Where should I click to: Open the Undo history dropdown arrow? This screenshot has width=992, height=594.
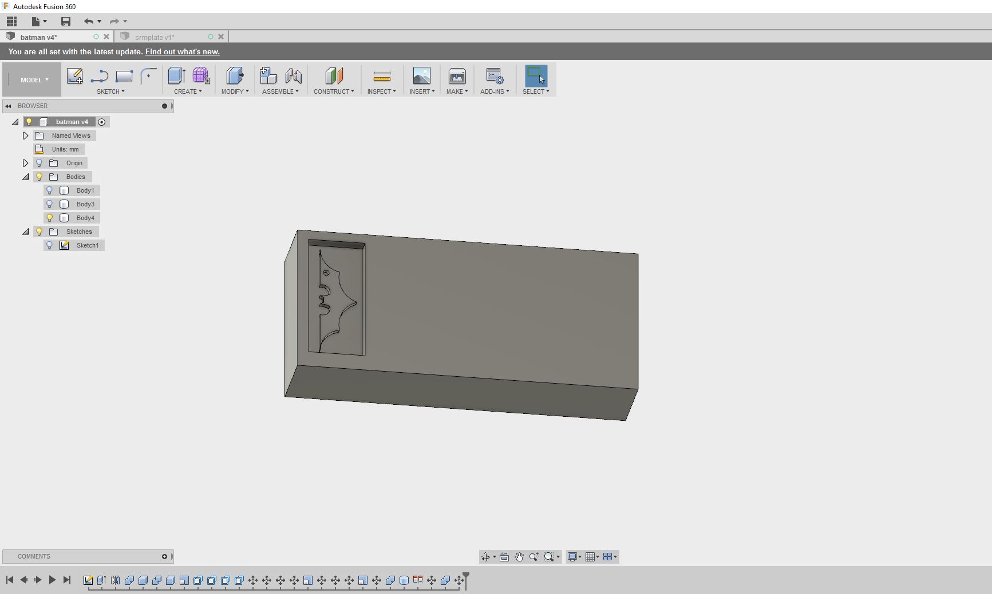point(99,22)
